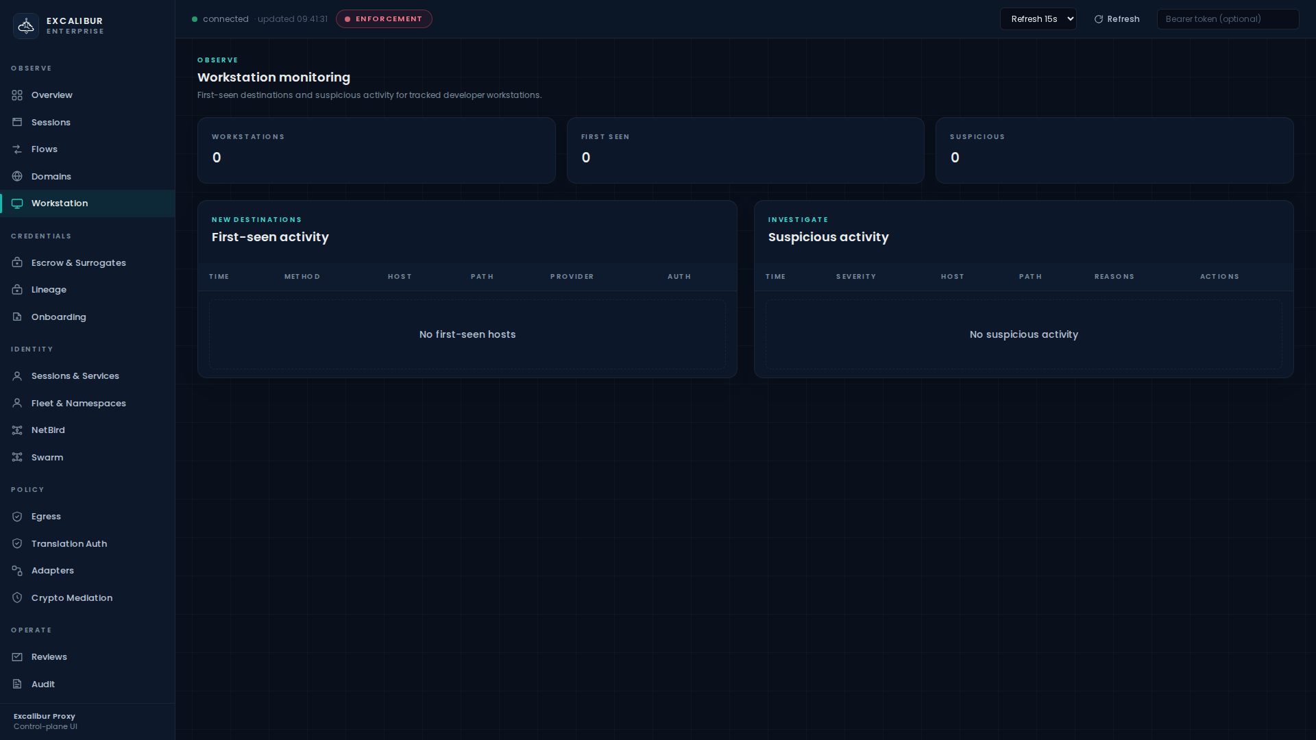Click the Audit document icon
This screenshot has height=740, width=1316.
[x=17, y=684]
